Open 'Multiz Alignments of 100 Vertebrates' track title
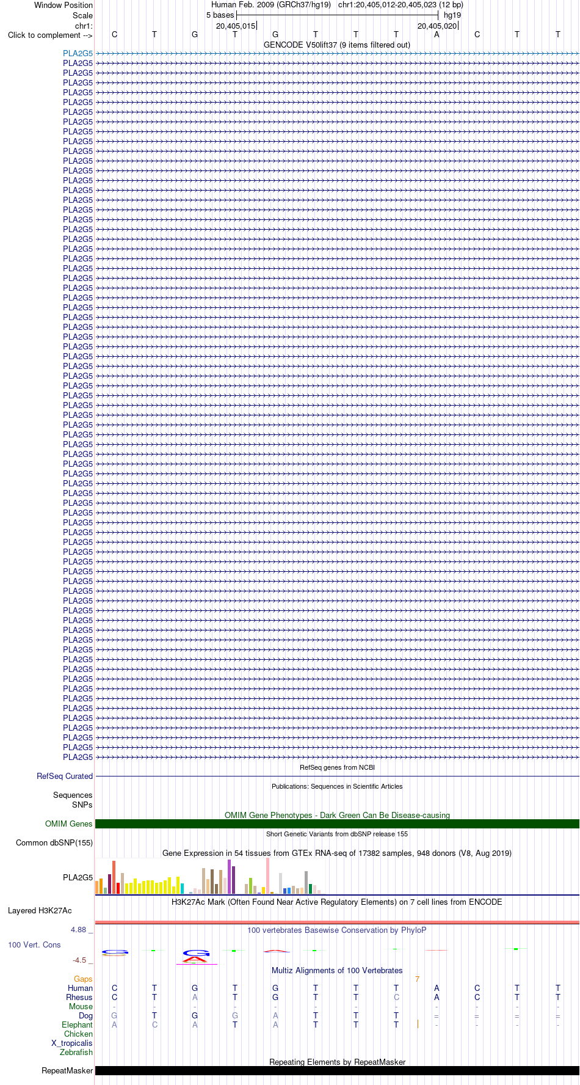The height and width of the screenshot is (1085, 580). click(337, 970)
